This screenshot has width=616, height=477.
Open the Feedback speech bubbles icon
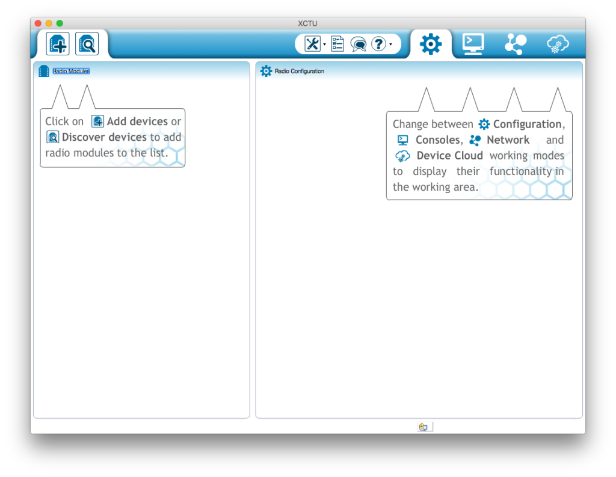[359, 44]
